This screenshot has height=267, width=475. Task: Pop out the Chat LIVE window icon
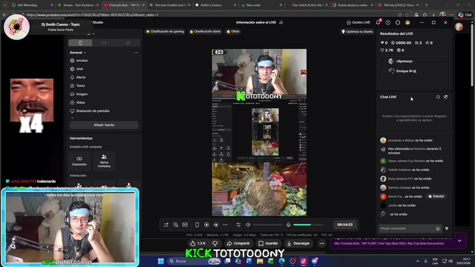446,97
